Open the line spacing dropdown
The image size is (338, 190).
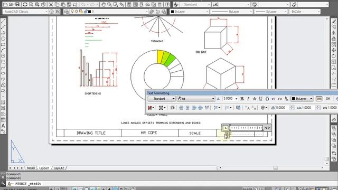(x=217, y=108)
